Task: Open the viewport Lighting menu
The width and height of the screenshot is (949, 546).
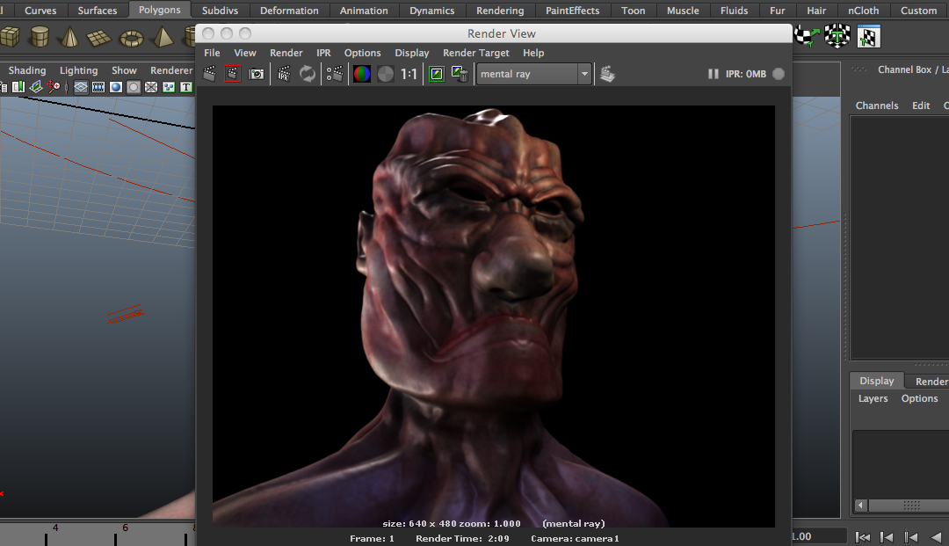Action: (x=79, y=70)
